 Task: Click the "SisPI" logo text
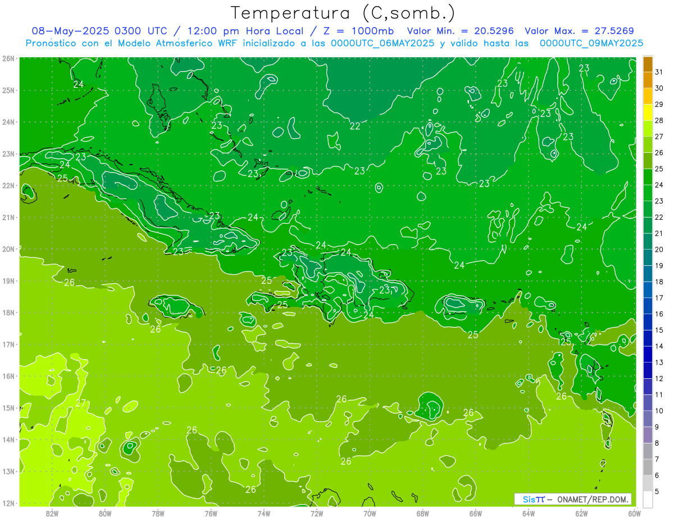click(x=533, y=499)
